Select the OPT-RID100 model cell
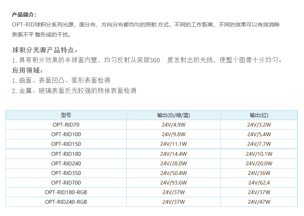 click(x=66, y=134)
